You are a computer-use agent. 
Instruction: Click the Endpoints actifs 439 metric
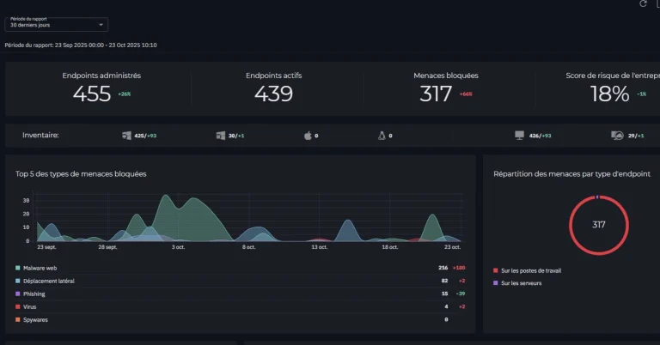pyautogui.click(x=273, y=88)
